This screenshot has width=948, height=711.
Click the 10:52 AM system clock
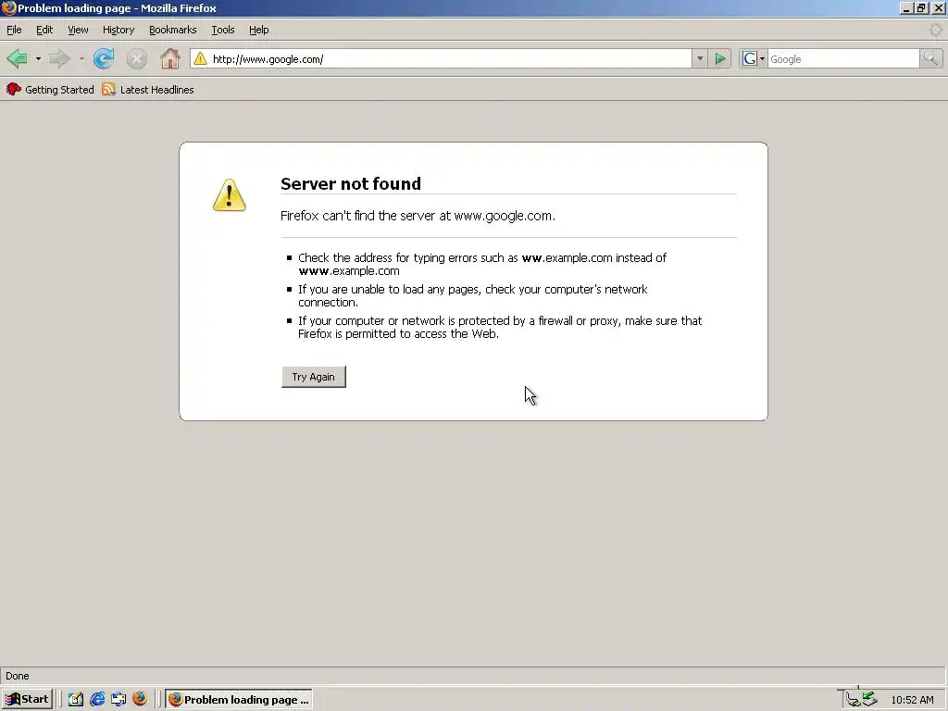tap(912, 700)
